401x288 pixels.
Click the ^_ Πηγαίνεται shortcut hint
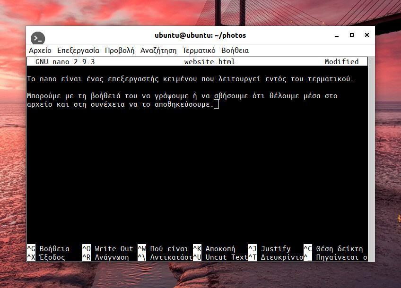[x=335, y=257]
